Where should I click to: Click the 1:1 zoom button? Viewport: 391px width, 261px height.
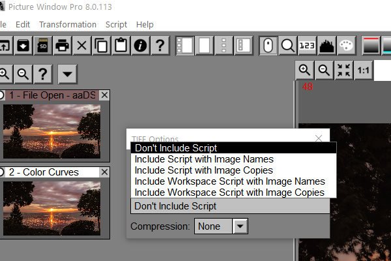pos(364,70)
